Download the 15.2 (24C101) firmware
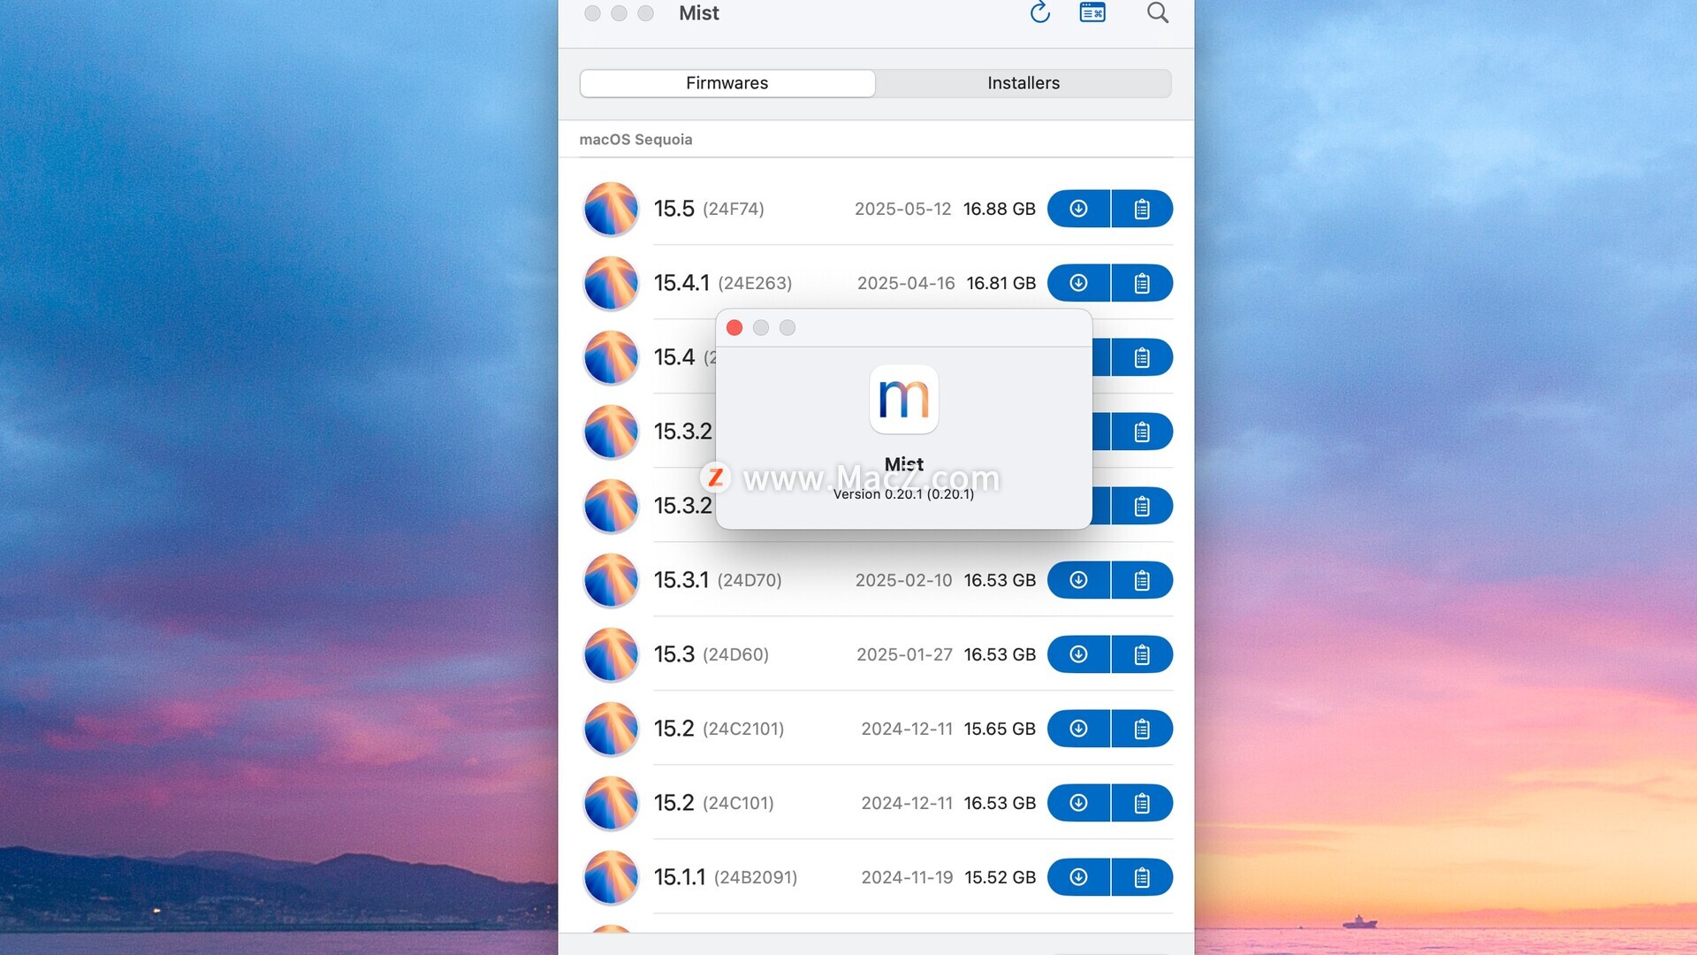Viewport: 1697px width, 955px height. point(1078,803)
